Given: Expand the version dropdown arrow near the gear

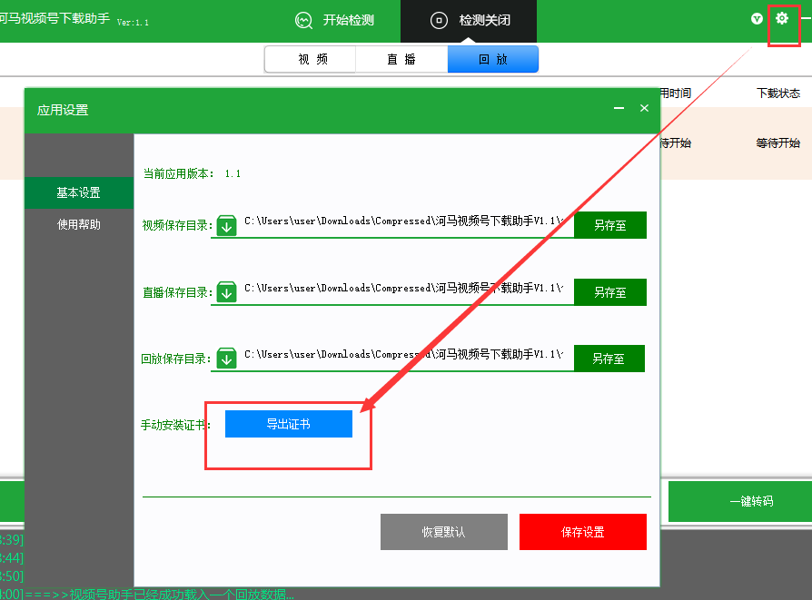Looking at the screenshot, I should point(755,19).
